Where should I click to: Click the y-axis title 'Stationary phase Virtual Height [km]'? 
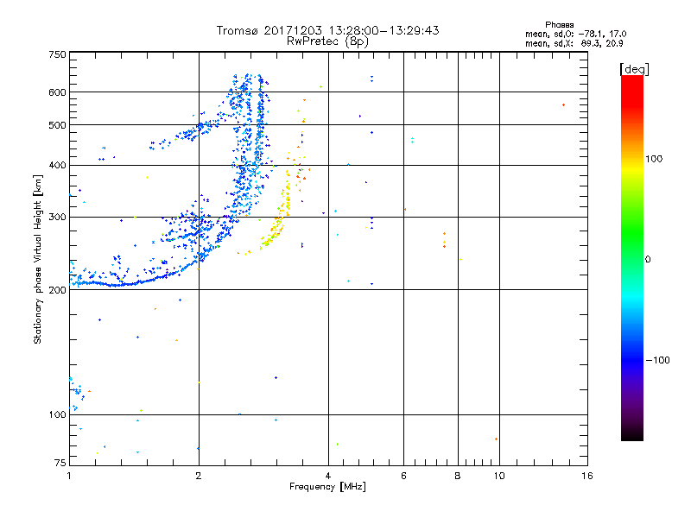coord(38,260)
